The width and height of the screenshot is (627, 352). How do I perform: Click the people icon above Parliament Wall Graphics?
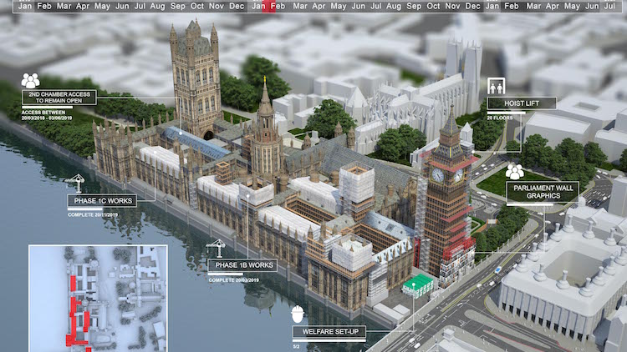click(515, 172)
